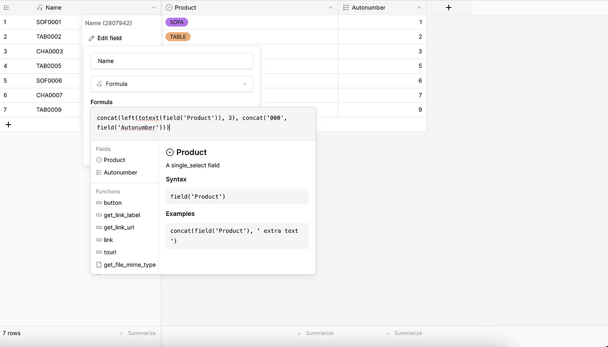Click the formula icon on the Name column header
The width and height of the screenshot is (608, 347).
(x=39, y=8)
